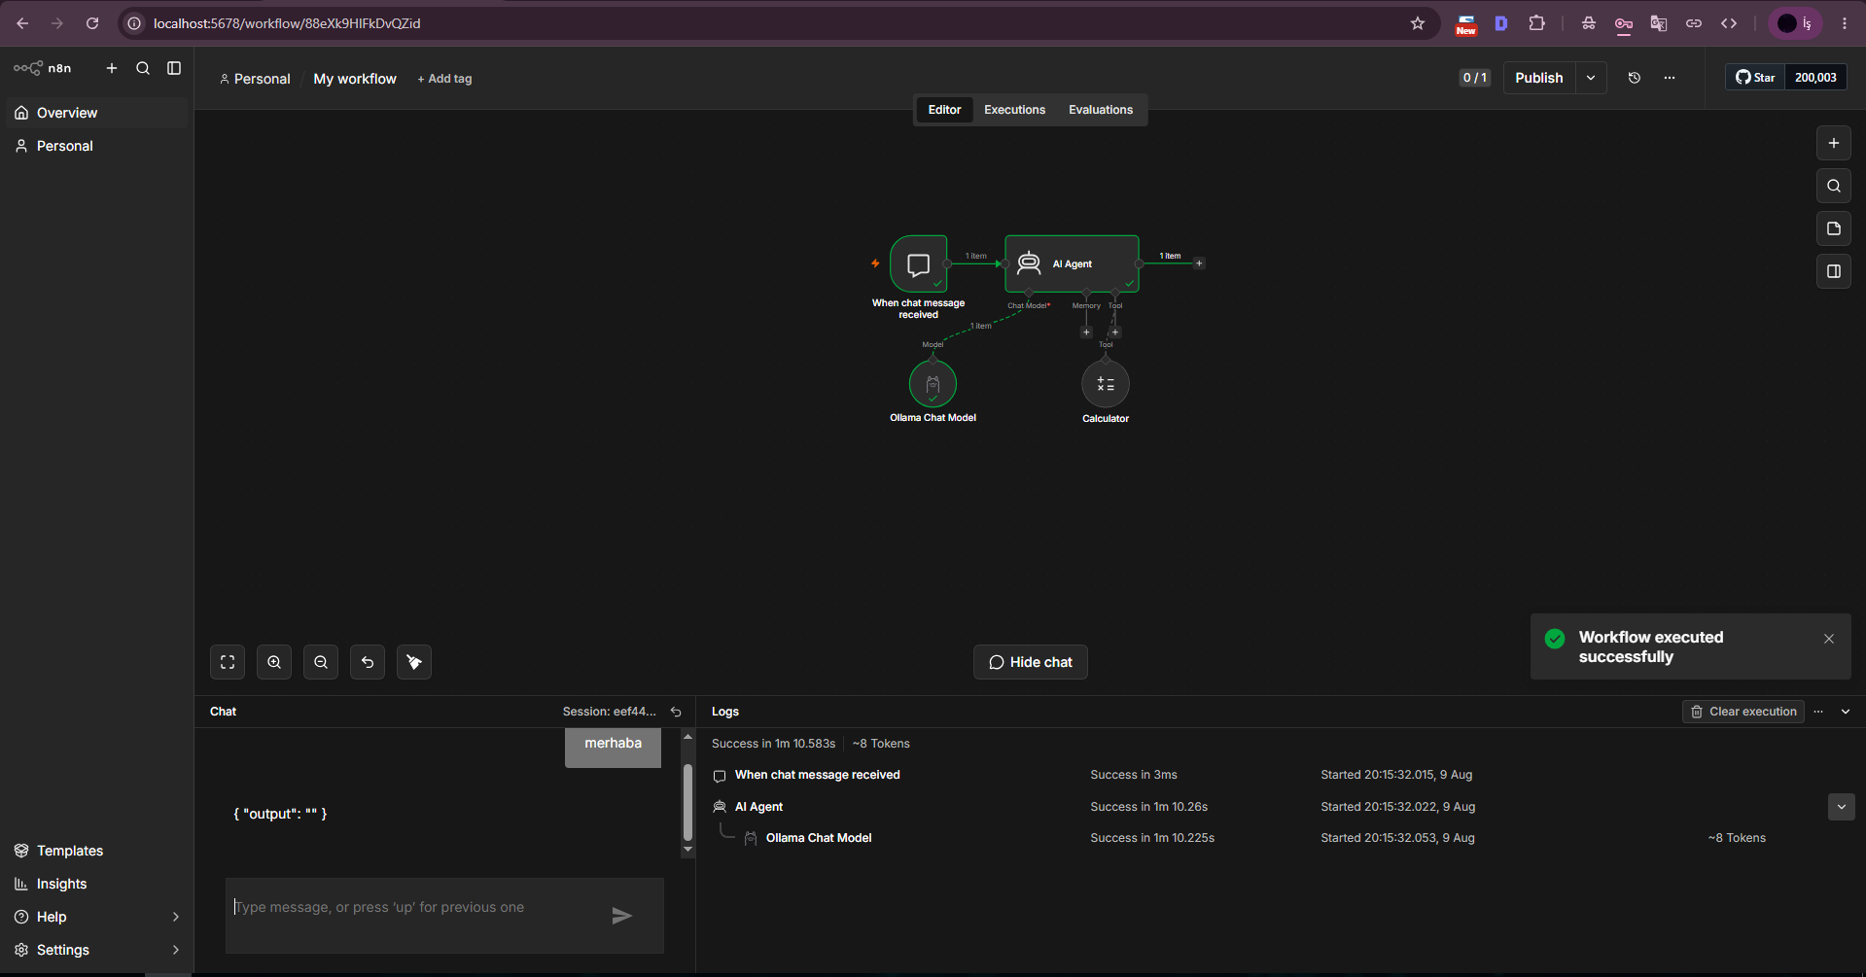Create new item with sidebar plus icon

tap(112, 68)
